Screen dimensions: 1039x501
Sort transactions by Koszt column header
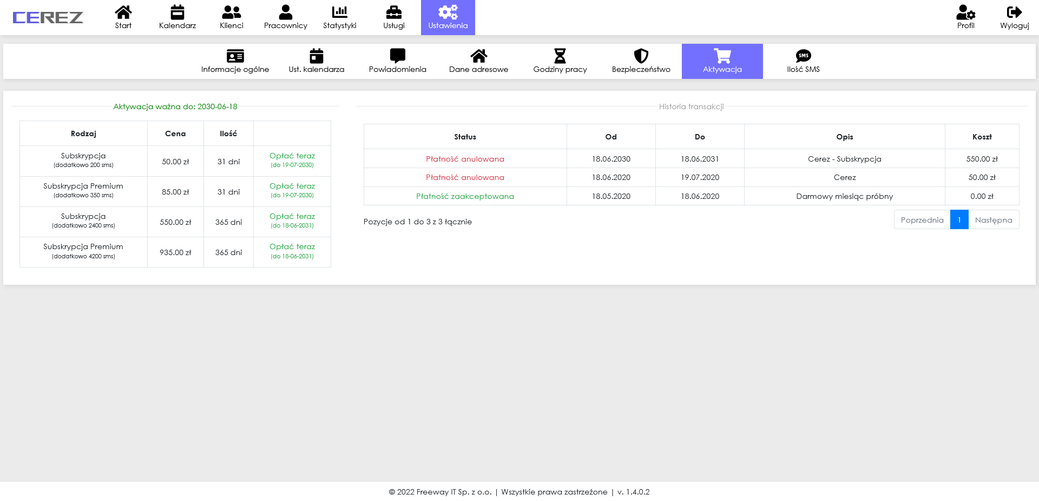point(982,137)
